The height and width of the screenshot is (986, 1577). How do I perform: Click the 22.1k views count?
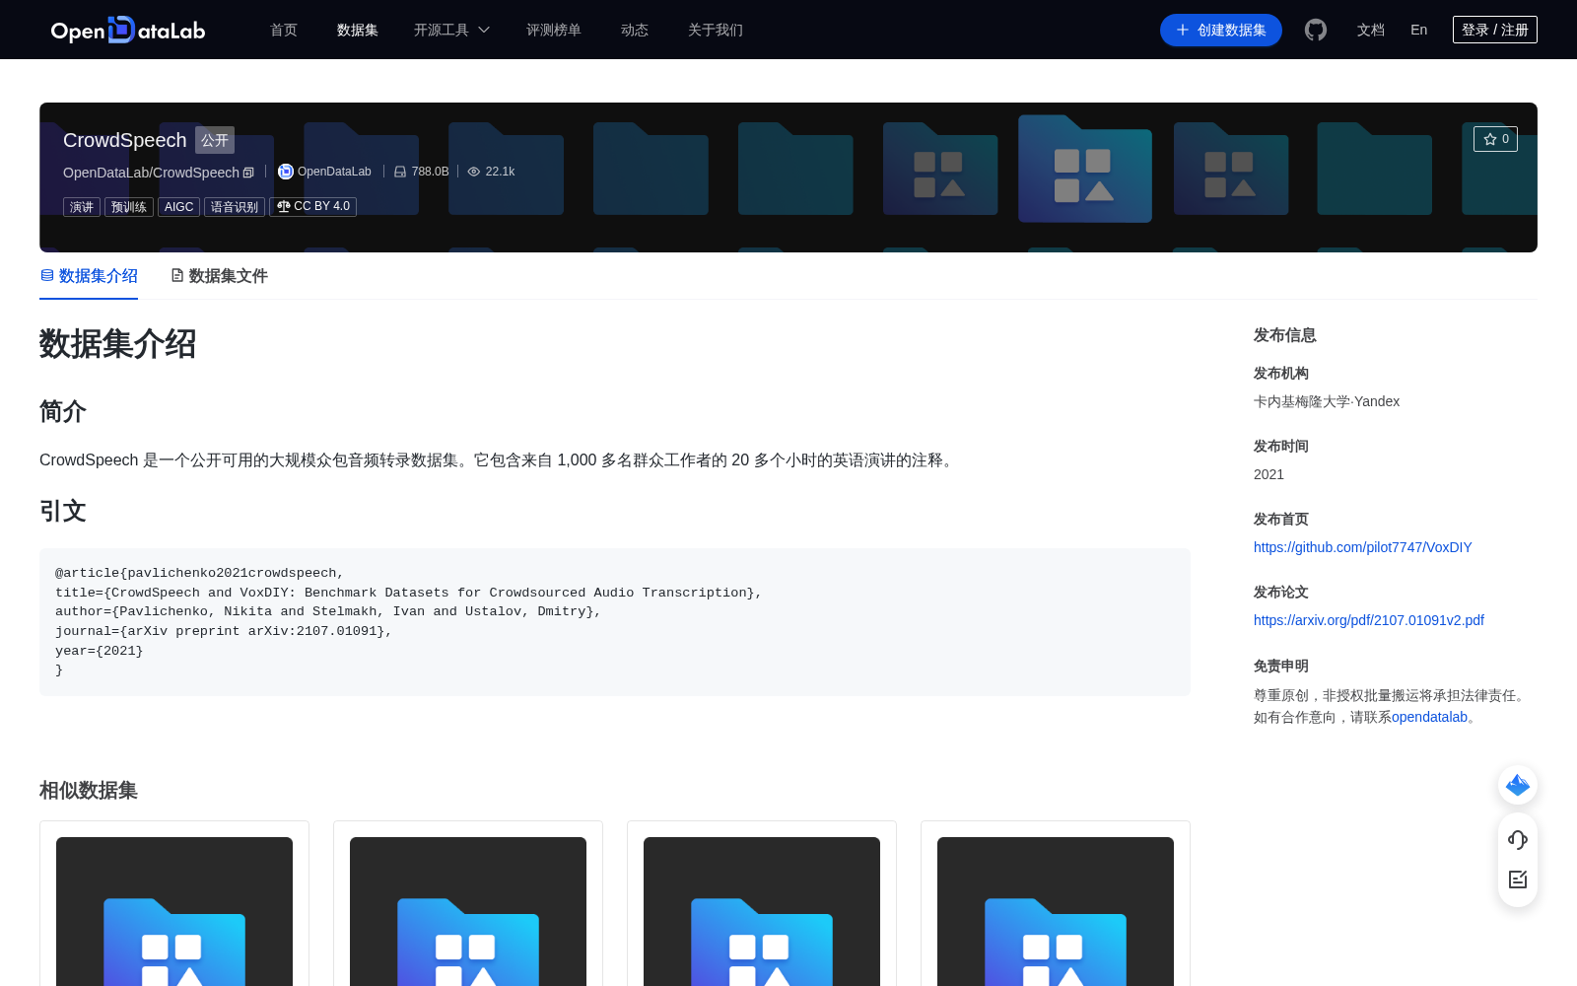coord(500,172)
